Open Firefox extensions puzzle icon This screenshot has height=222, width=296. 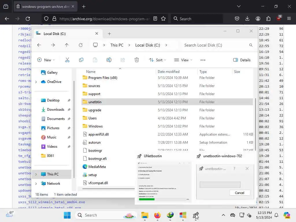[268, 18]
